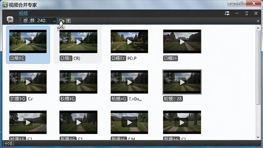Image resolution: width=263 pixels, height=148 pixels.
Task: Open the folder picture icon beside the dropdown
Action: 62,21
